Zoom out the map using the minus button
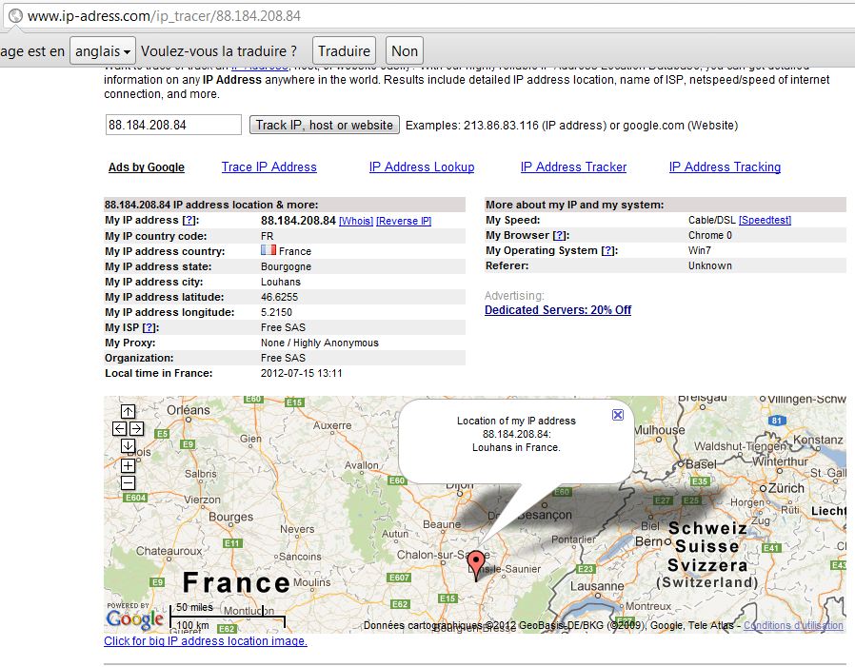 (129, 482)
